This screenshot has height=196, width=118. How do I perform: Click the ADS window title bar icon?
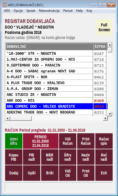(x=5, y=5)
